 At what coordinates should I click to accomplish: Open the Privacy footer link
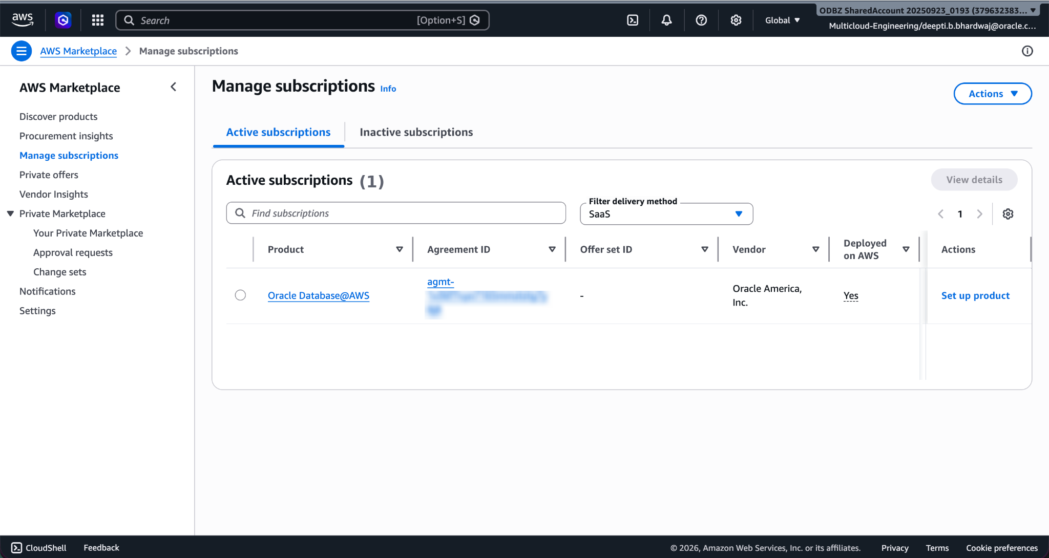pyautogui.click(x=895, y=548)
